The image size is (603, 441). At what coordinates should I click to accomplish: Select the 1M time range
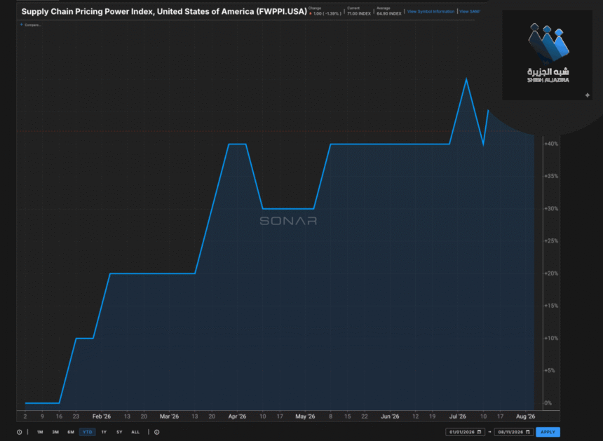click(40, 432)
